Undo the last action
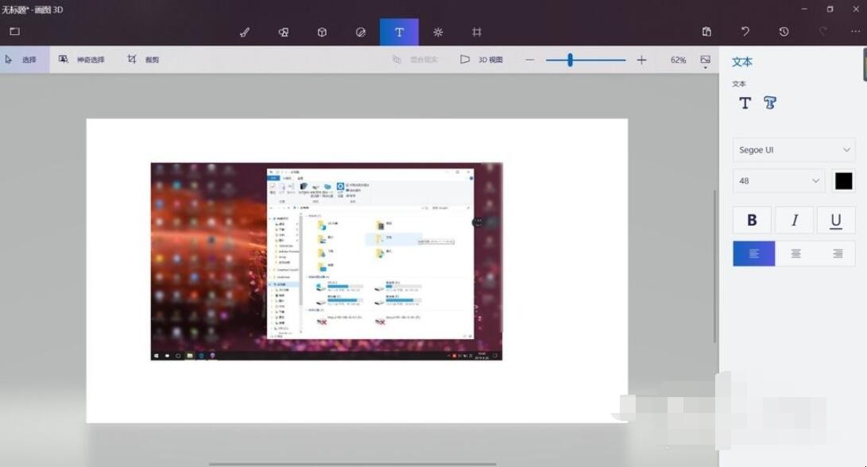 (x=745, y=32)
